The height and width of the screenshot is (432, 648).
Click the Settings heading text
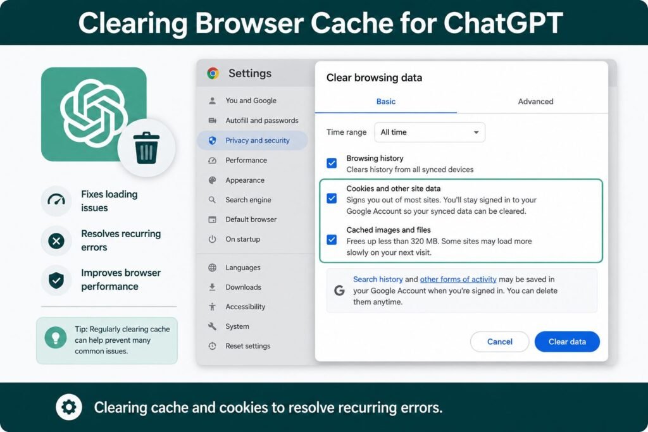(x=249, y=73)
